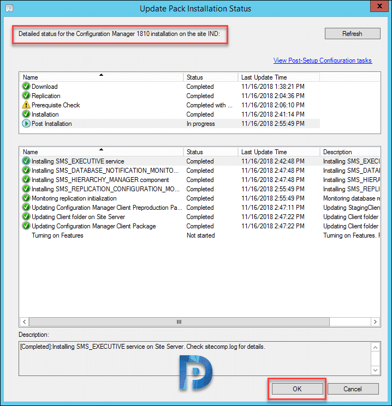
Task: Click the check icon for Monitoring replication initialization
Action: pyautogui.click(x=26, y=198)
